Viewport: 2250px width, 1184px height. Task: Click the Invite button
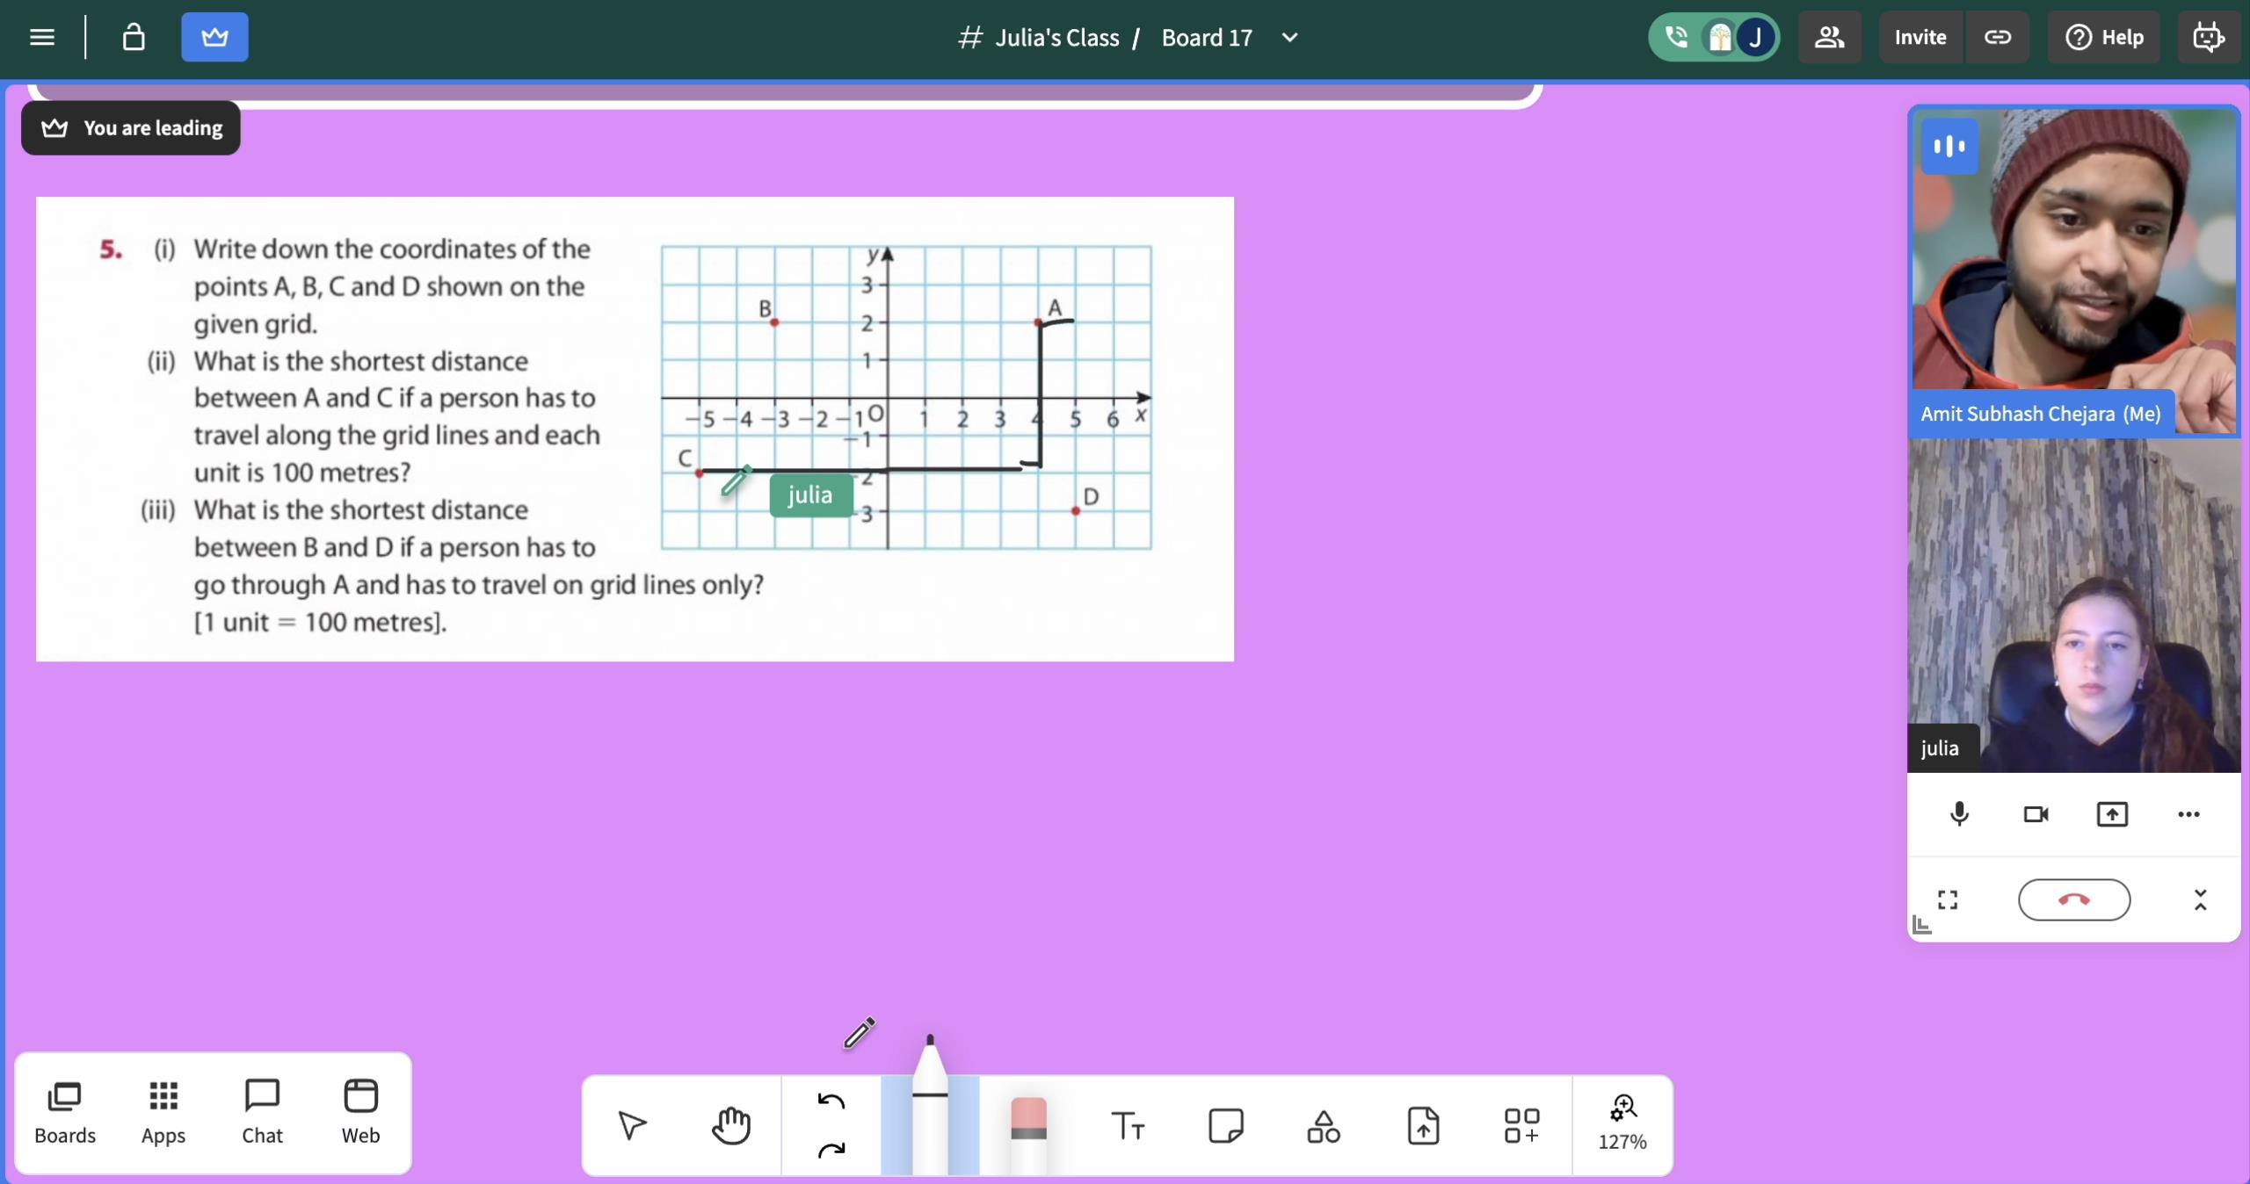[1920, 37]
